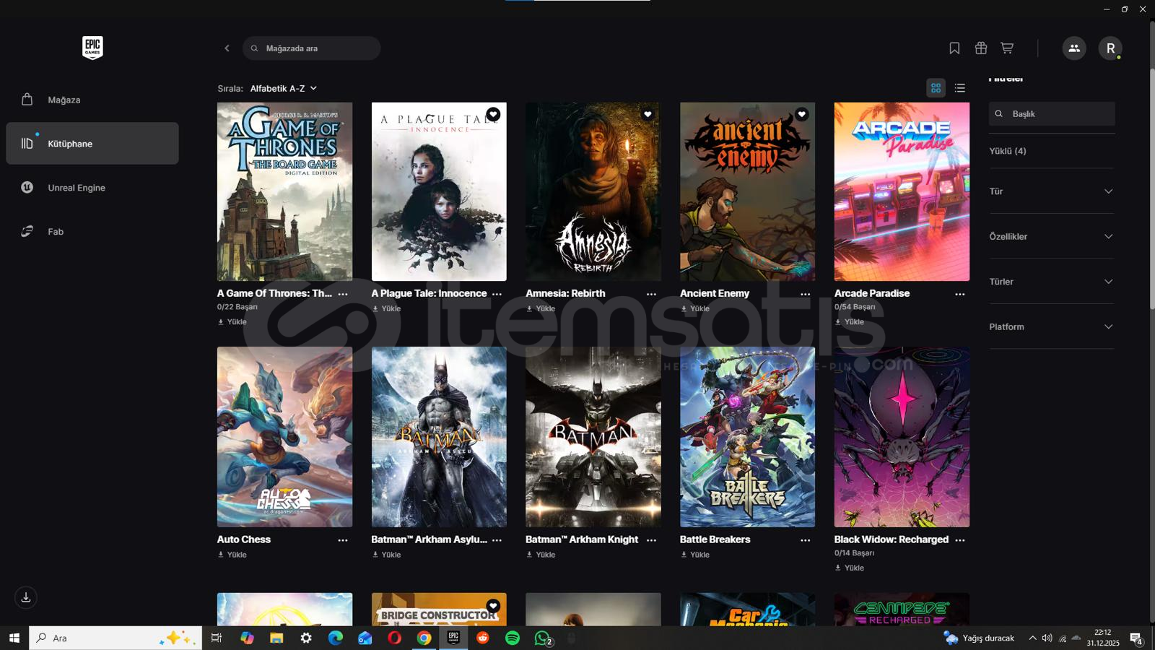The width and height of the screenshot is (1155, 650).
Task: Click the A Game Of Thrones title text
Action: tap(274, 293)
